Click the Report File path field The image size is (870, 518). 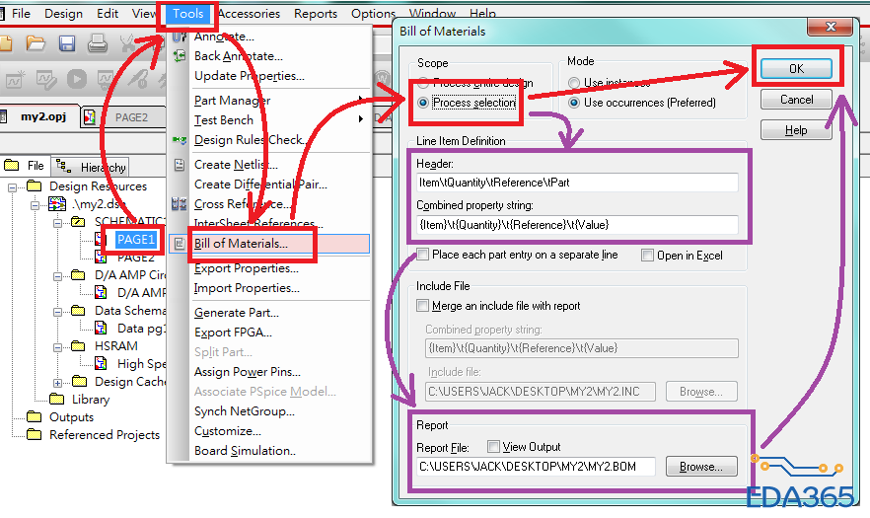[536, 467]
